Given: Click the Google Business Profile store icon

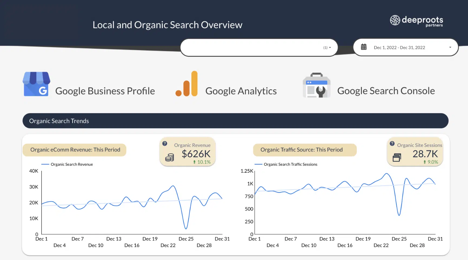Looking at the screenshot, I should (36, 84).
